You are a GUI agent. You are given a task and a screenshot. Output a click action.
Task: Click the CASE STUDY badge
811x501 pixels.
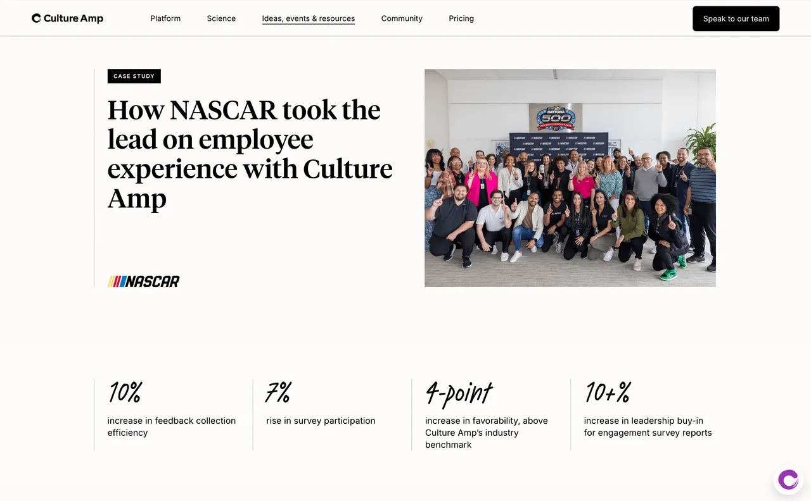(x=134, y=76)
